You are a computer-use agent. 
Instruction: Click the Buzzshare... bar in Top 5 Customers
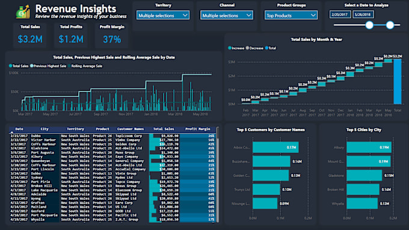(x=271, y=161)
